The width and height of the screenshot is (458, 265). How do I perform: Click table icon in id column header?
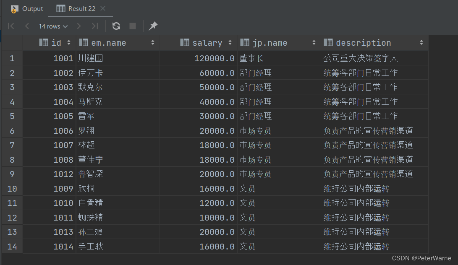(44, 43)
